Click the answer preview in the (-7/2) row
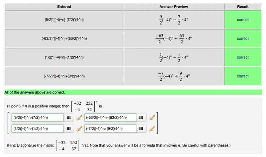 [174, 76]
